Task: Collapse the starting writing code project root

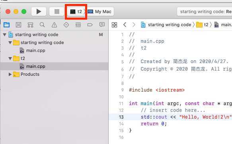Action: pyautogui.click(x=5, y=35)
